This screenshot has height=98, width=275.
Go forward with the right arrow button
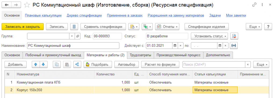(x=16, y=5)
